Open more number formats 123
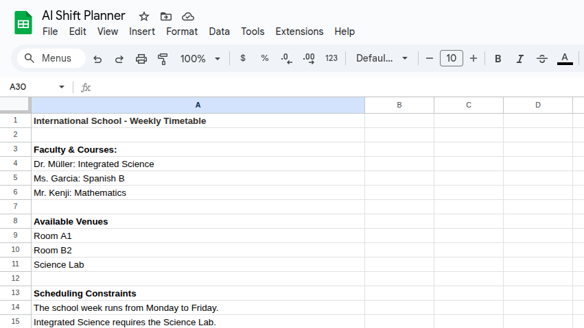The width and height of the screenshot is (584, 328). (331, 58)
